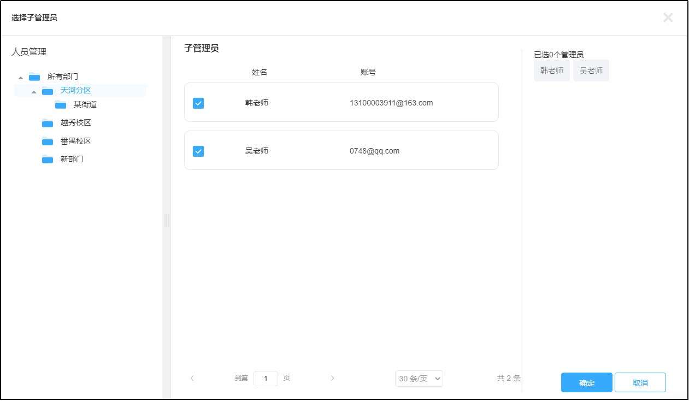Click the 所有部门 folder icon
689x401 pixels.
pyautogui.click(x=35, y=76)
